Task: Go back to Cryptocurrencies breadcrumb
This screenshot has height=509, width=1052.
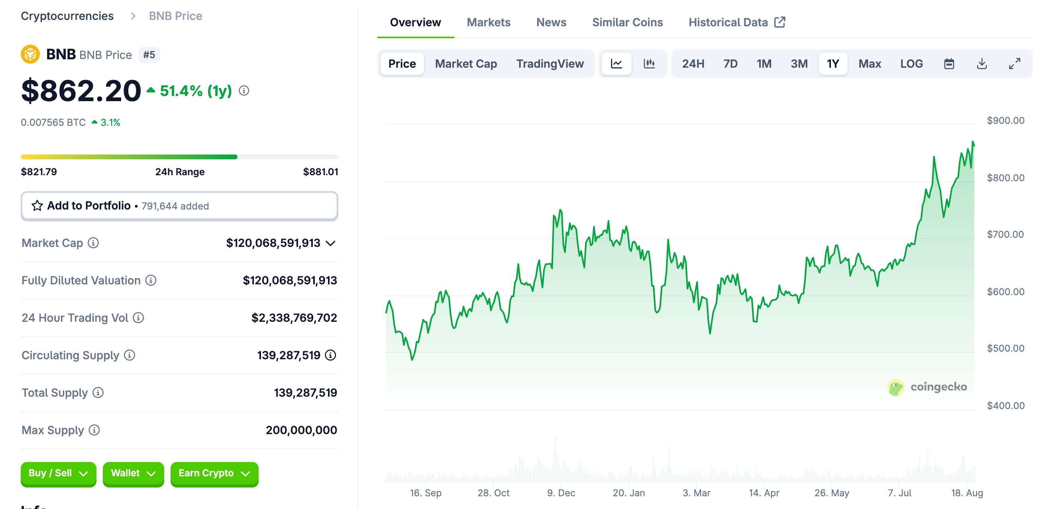Action: pyautogui.click(x=67, y=16)
